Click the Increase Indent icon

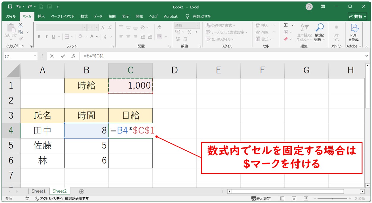coord(150,37)
